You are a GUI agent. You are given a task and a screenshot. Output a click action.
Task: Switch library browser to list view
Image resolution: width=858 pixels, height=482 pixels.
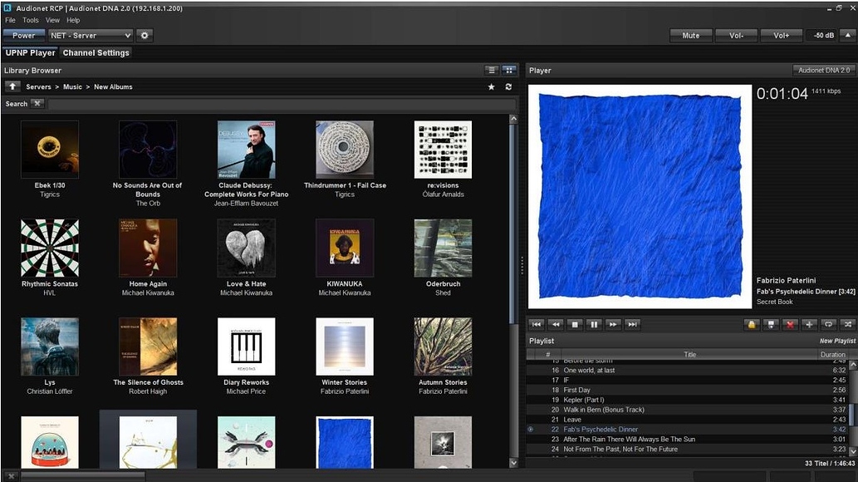[492, 70]
